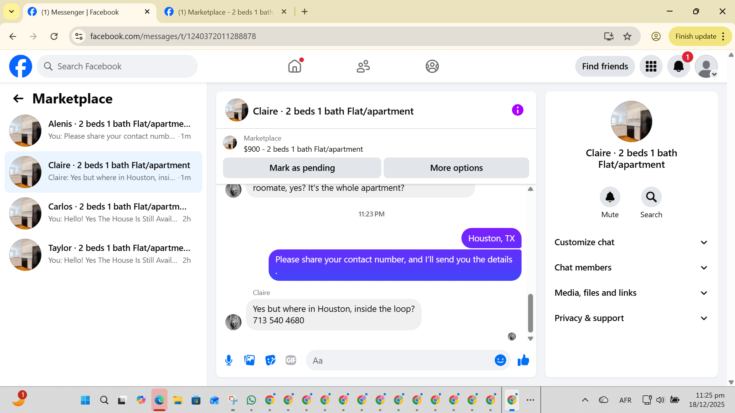
Task: Switch to the Marketplace browser tab
Action: (x=225, y=12)
